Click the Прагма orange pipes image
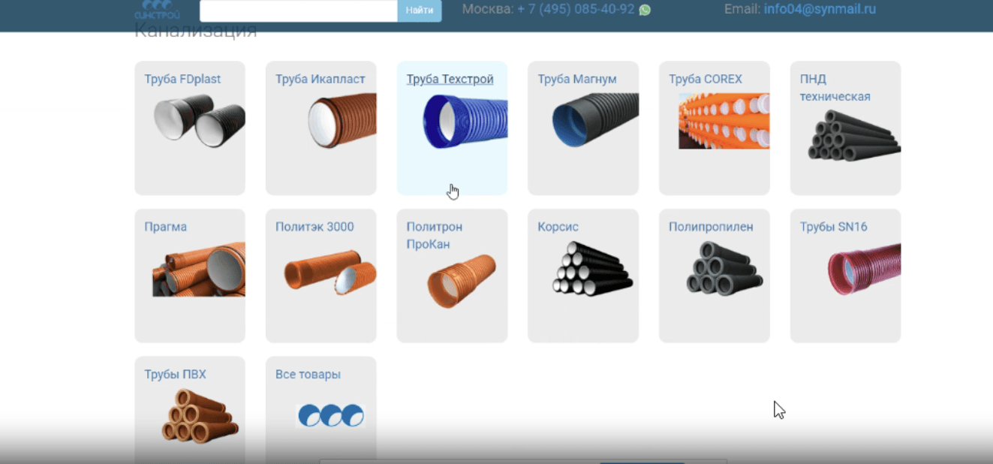This screenshot has width=993, height=464. (199, 269)
